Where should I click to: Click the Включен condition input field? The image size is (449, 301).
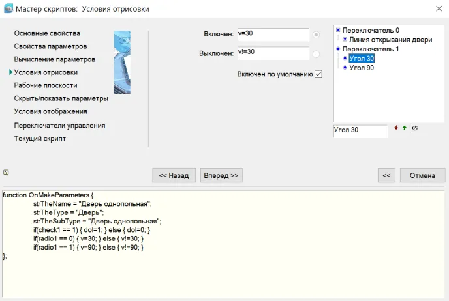coord(272,35)
